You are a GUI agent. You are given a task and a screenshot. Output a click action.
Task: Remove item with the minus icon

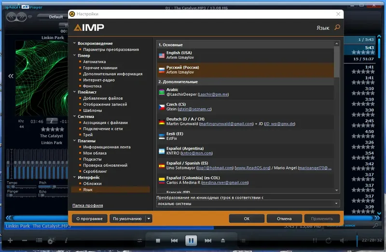pyautogui.click(x=25, y=240)
